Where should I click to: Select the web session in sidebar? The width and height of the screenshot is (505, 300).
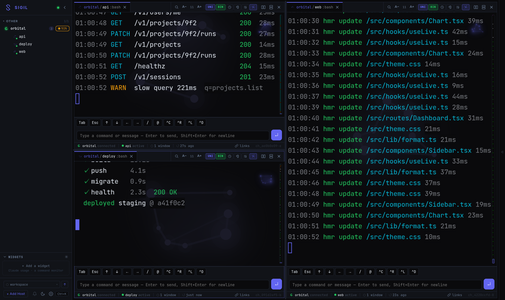[x=22, y=52]
